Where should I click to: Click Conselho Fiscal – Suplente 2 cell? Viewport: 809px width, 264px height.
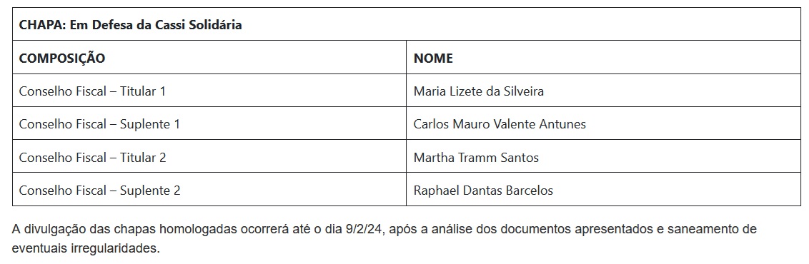tap(209, 189)
